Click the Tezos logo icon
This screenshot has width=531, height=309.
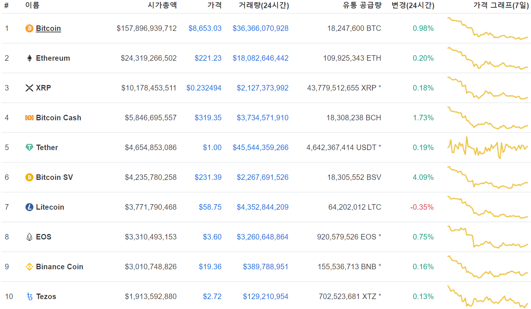pyautogui.click(x=29, y=296)
